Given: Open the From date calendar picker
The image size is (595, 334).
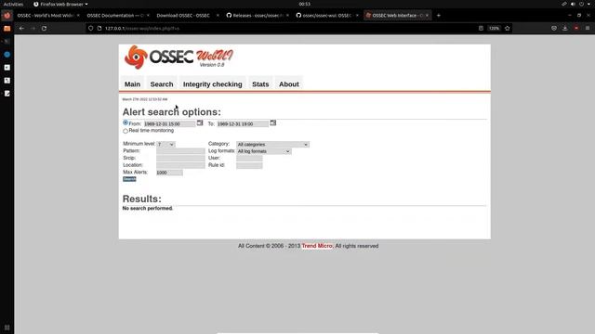Looking at the screenshot, I should click(x=200, y=123).
